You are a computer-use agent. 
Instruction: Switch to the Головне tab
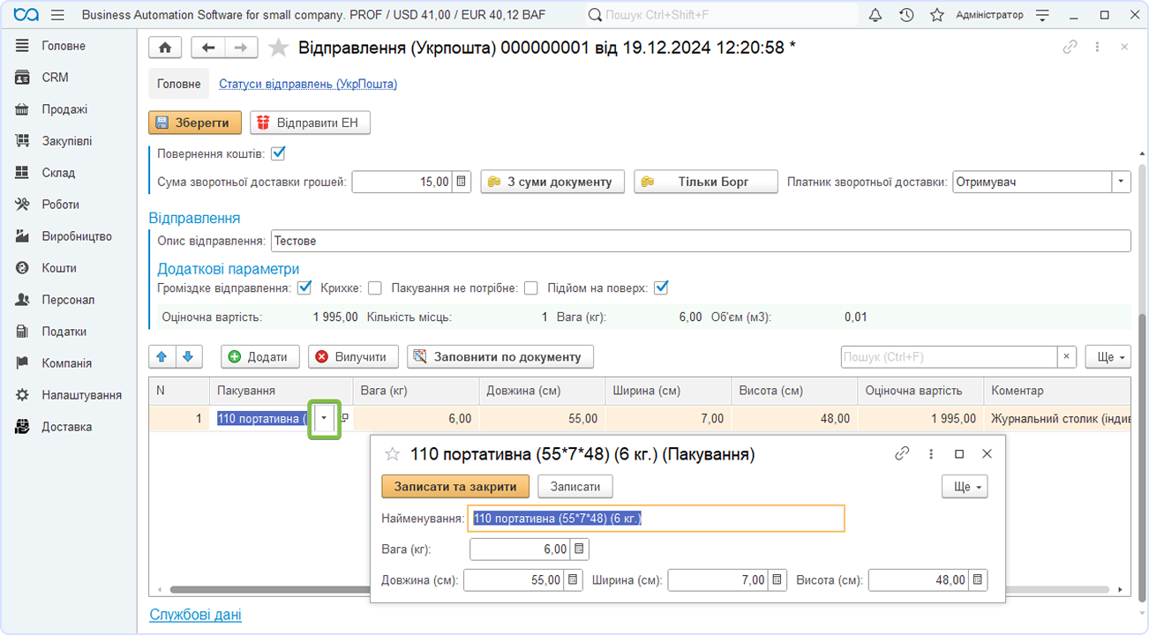click(179, 84)
